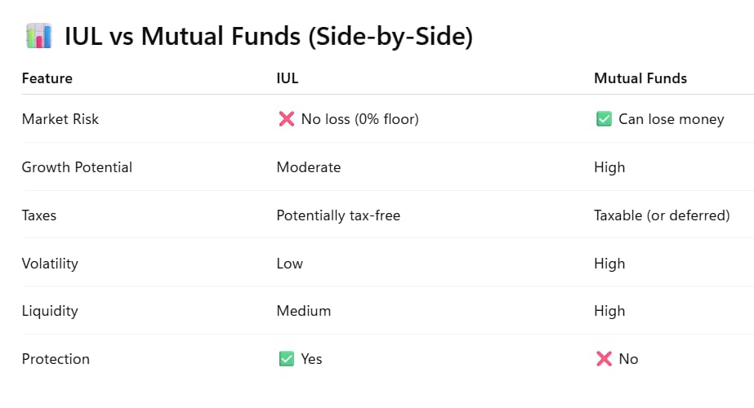
Task: Click the Taxable (or deferred) cell
Action: [663, 215]
